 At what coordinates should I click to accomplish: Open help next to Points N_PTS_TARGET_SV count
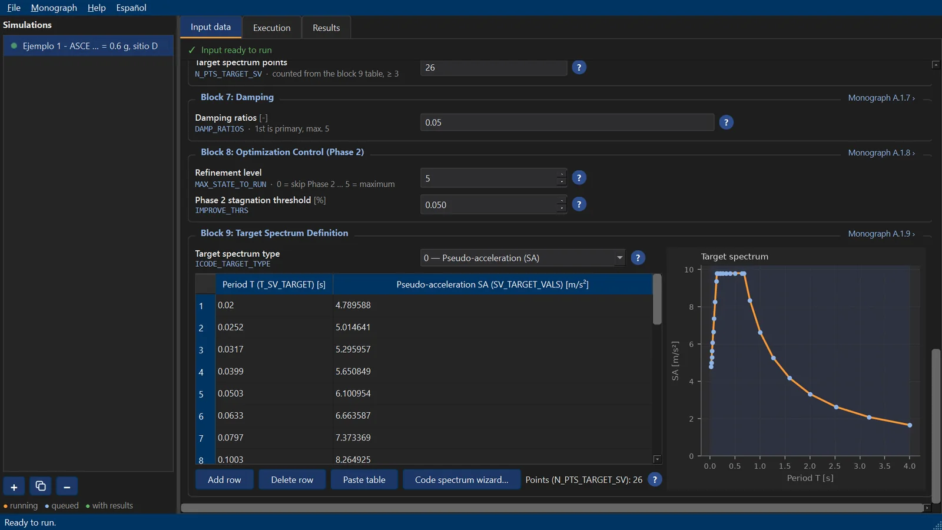tap(655, 479)
